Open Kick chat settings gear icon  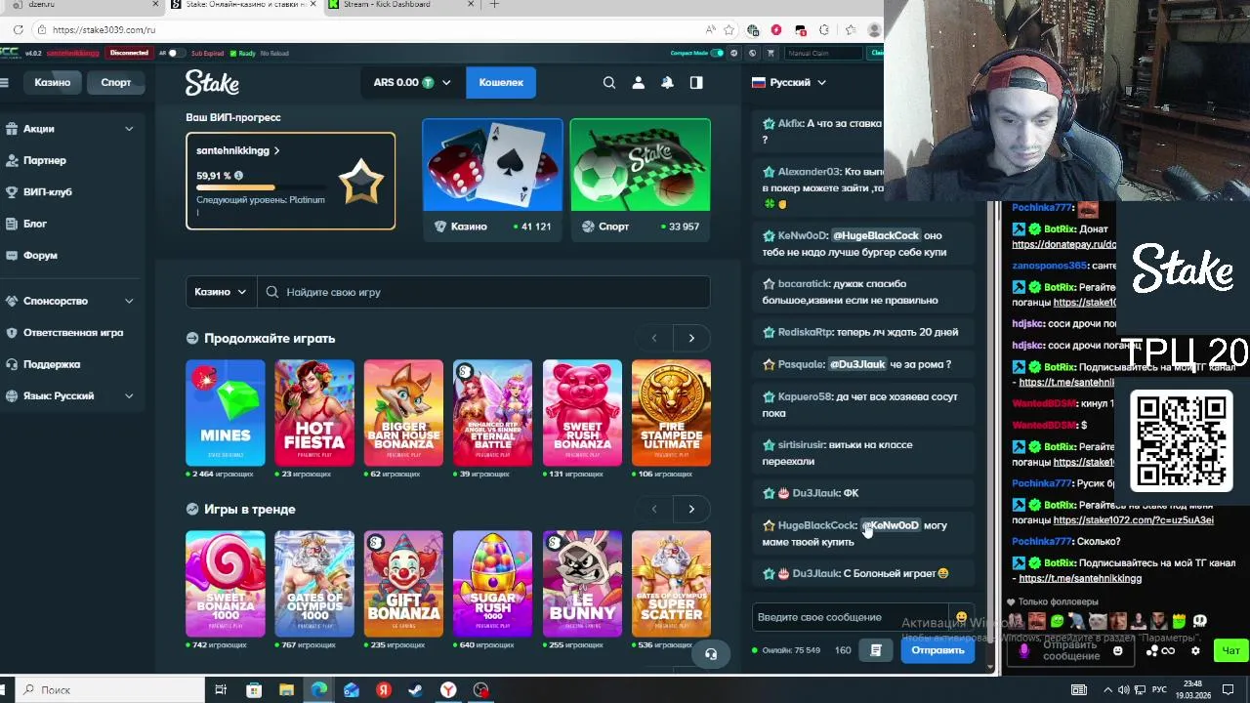tap(1195, 650)
